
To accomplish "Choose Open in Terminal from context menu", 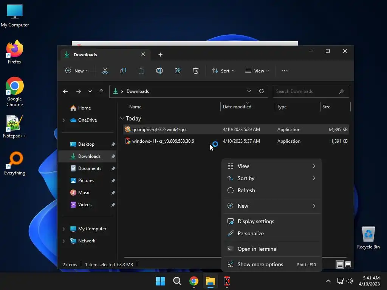I will (x=272, y=249).
